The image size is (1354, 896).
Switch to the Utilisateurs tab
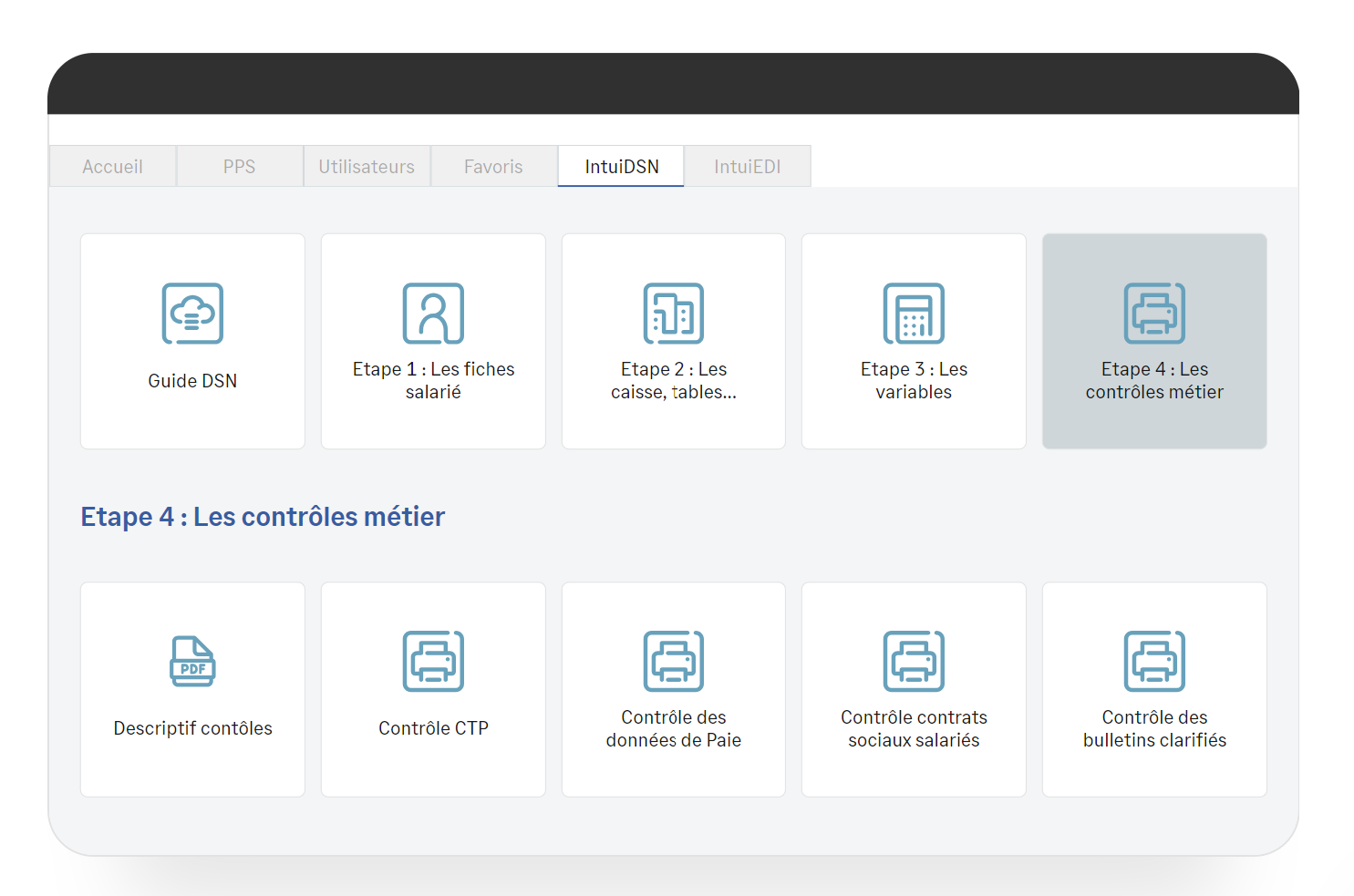pyautogui.click(x=367, y=166)
